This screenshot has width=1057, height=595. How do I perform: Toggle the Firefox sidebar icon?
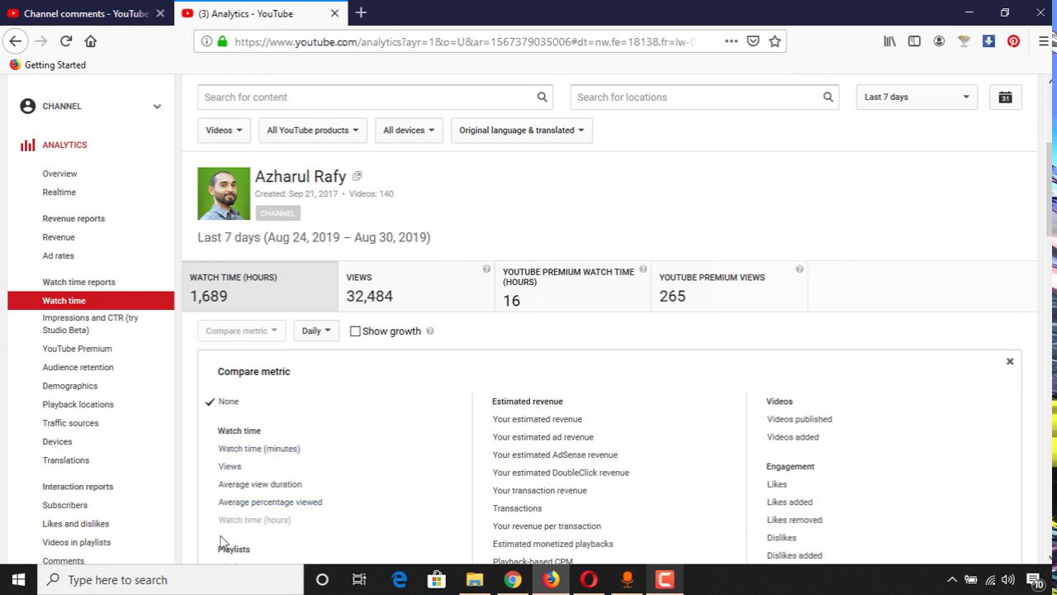(914, 41)
